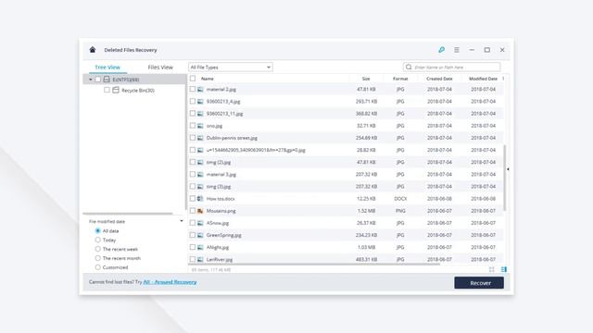Click the DOCX format cell
The image size is (593, 333).
(400, 198)
